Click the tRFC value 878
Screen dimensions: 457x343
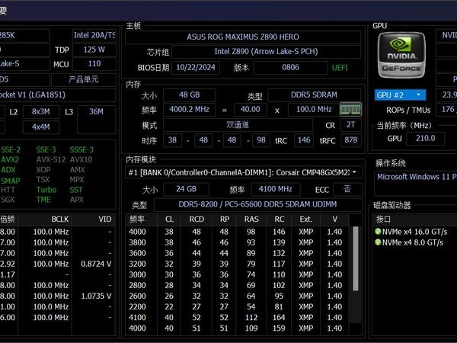click(350, 140)
